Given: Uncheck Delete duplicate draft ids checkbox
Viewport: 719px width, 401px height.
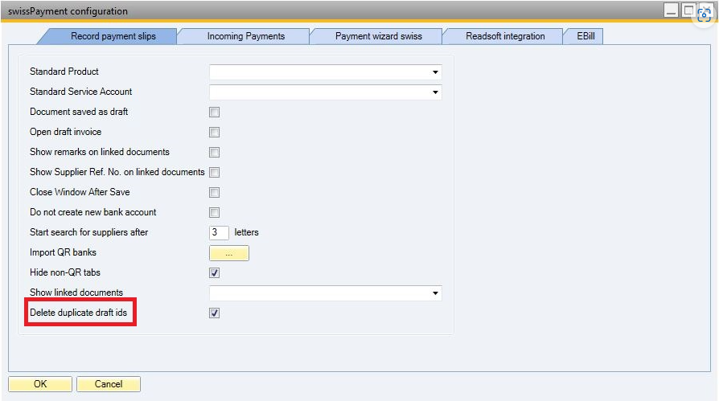Looking at the screenshot, I should [214, 313].
